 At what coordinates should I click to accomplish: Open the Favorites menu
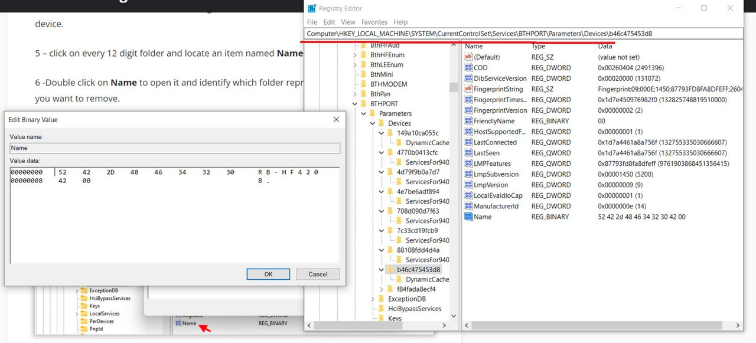click(x=374, y=22)
